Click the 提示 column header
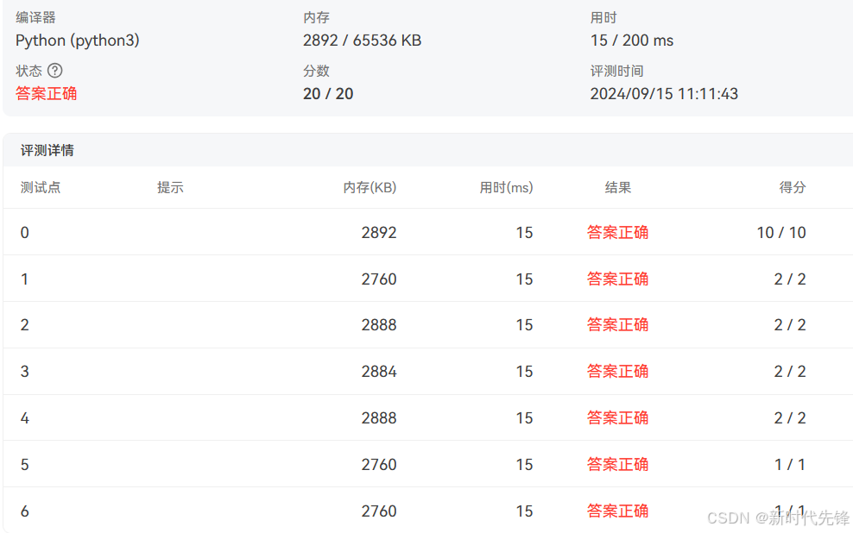The width and height of the screenshot is (853, 533). (x=170, y=187)
